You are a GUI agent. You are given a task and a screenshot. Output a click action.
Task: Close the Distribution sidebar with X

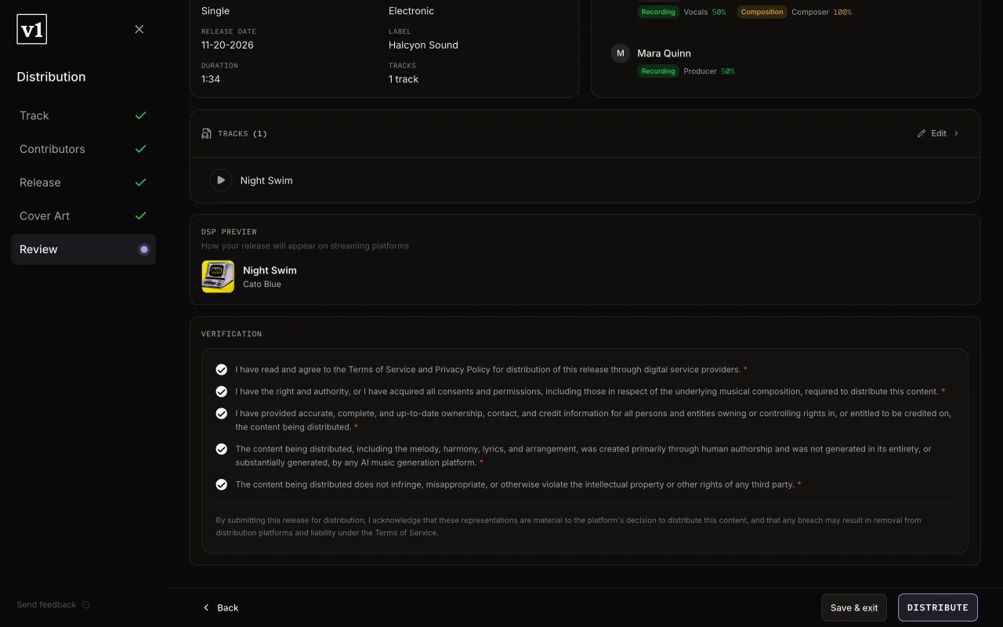139,29
